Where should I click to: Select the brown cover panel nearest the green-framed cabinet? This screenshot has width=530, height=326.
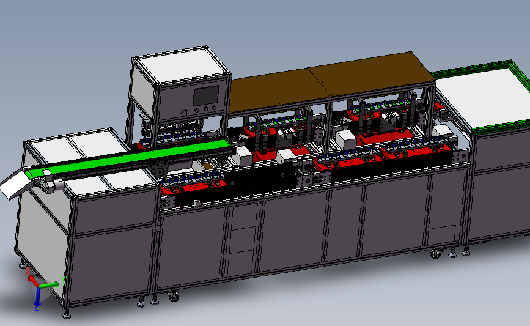[x=372, y=74]
